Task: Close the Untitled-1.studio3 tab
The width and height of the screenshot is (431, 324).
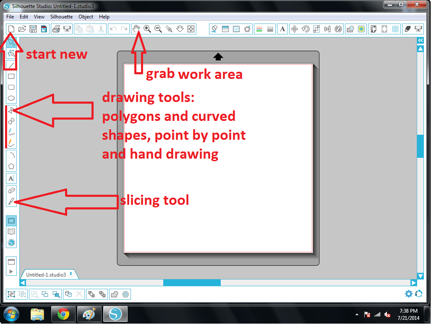Action: point(71,274)
